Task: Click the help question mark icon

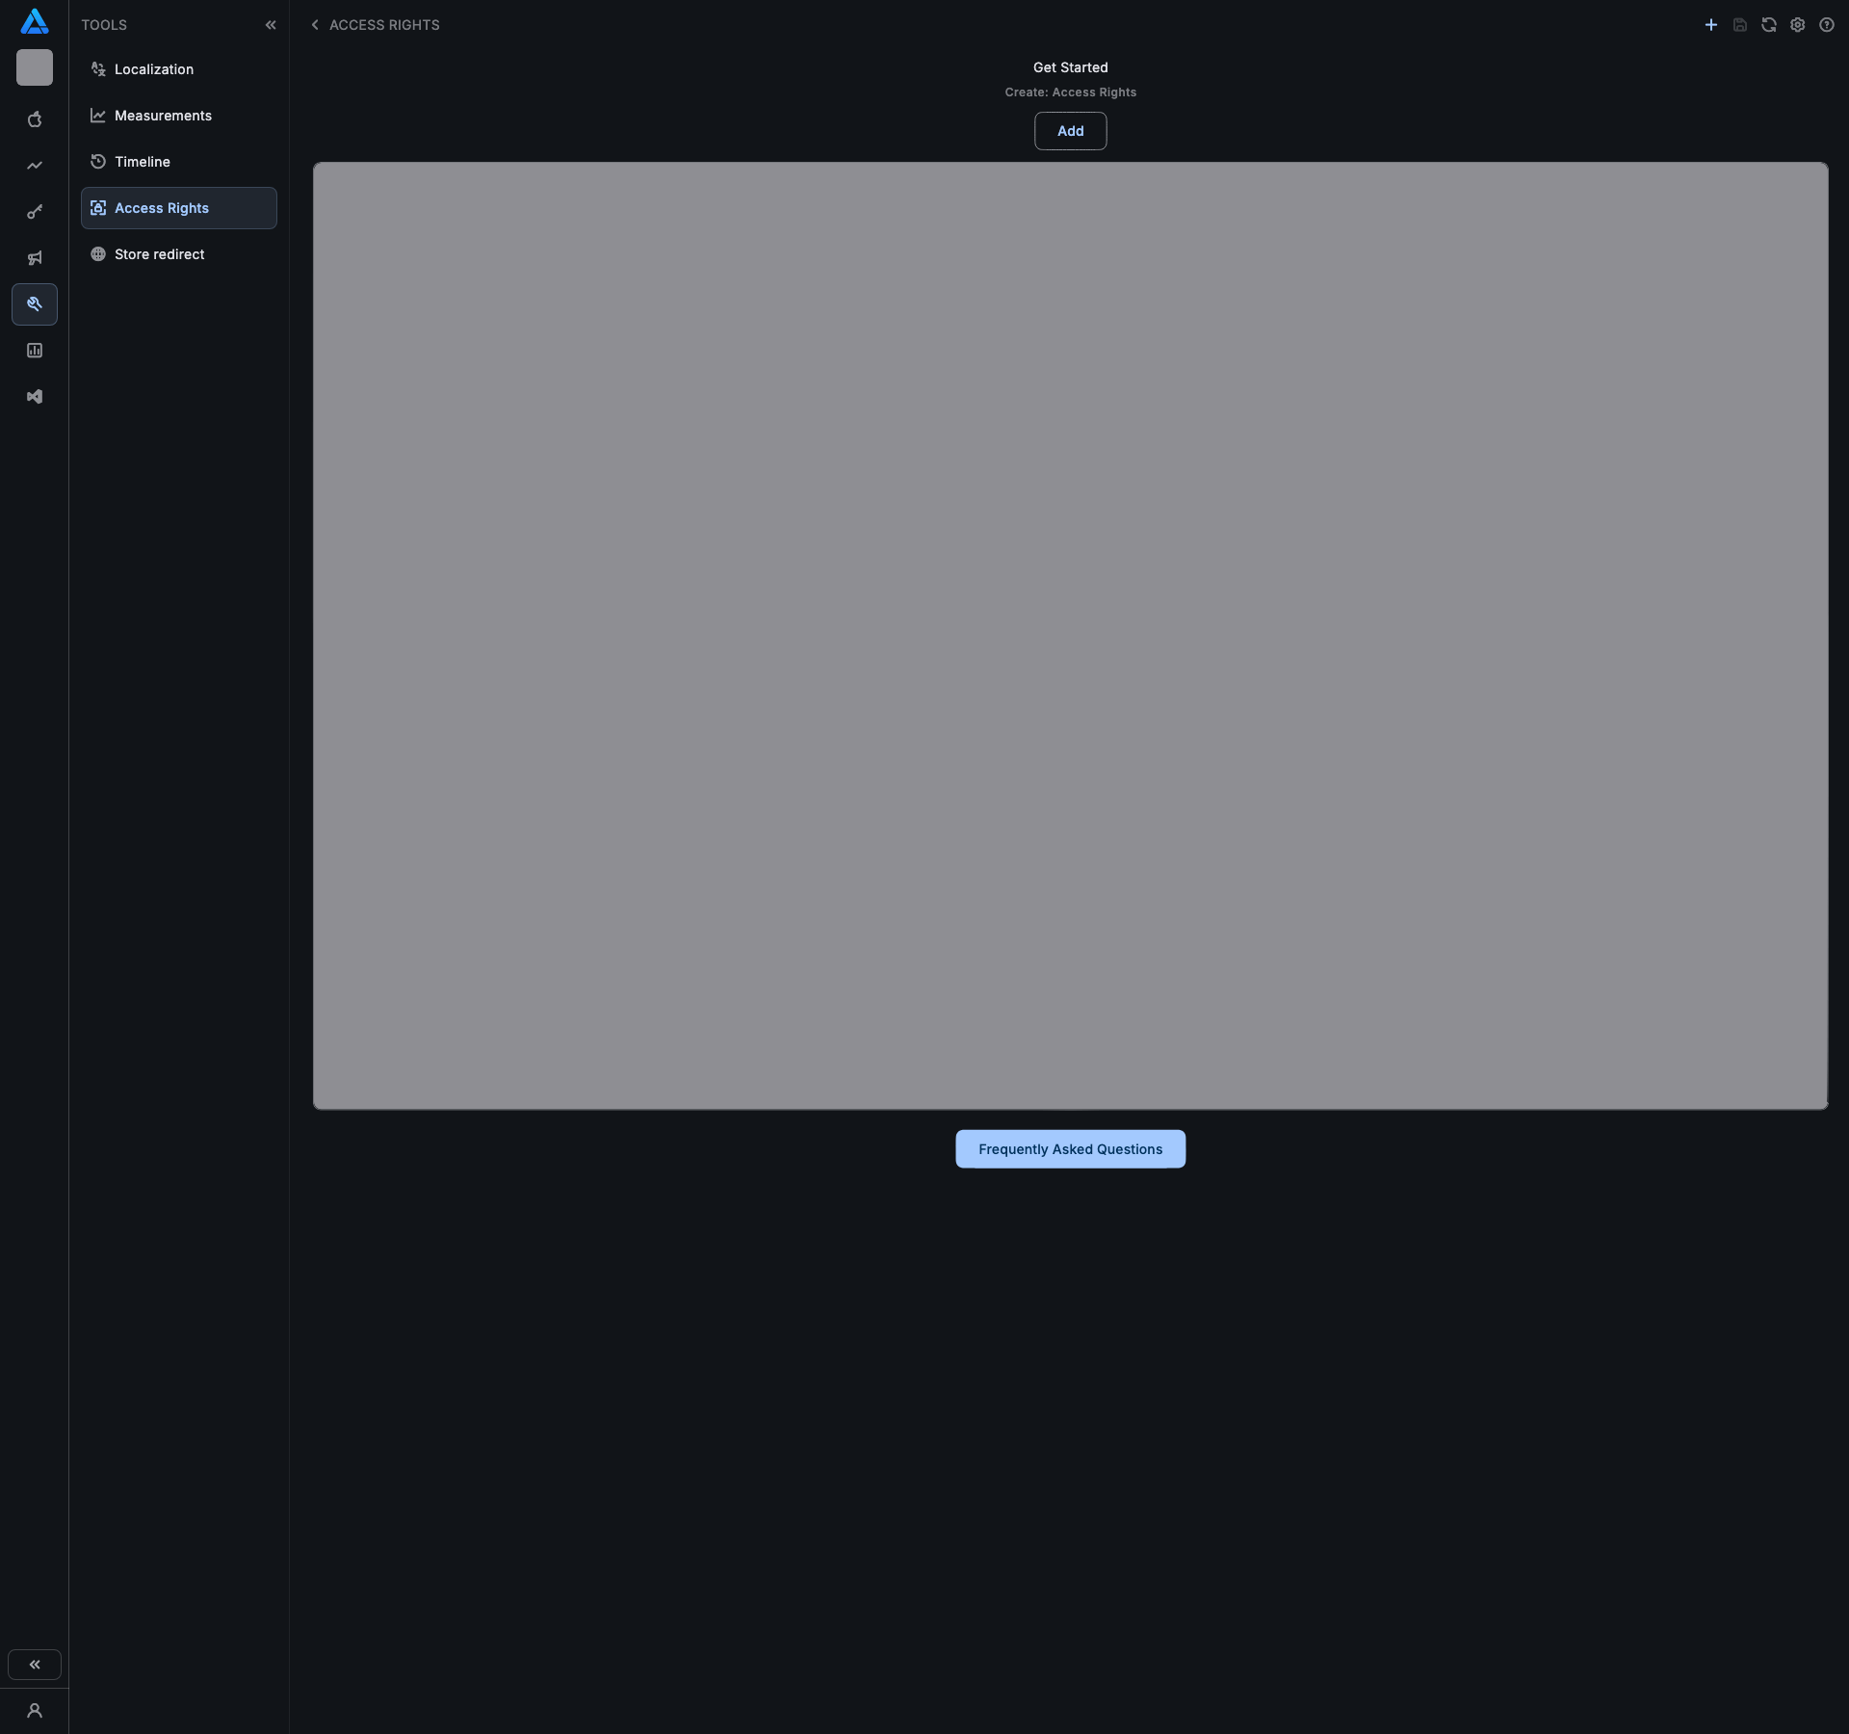Action: tap(1826, 25)
